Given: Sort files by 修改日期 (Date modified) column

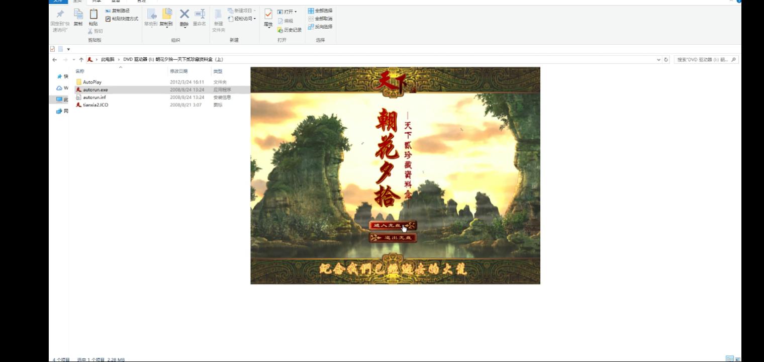Looking at the screenshot, I should (x=178, y=71).
